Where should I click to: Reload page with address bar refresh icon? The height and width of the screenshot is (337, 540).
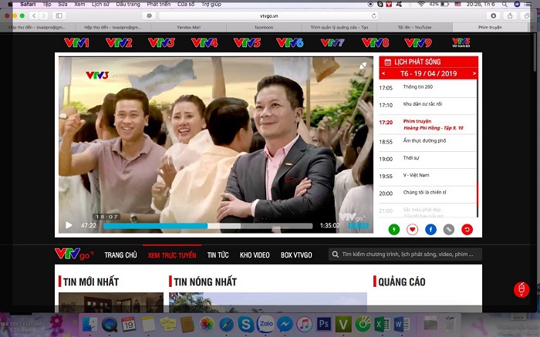[x=374, y=16]
